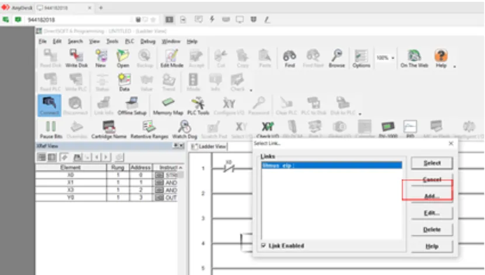Open the Cartridge Name tool
The height and width of the screenshot is (275, 485).
(x=109, y=129)
